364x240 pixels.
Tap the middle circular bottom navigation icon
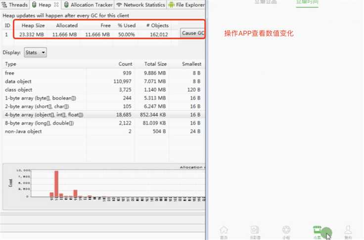pos(286,230)
